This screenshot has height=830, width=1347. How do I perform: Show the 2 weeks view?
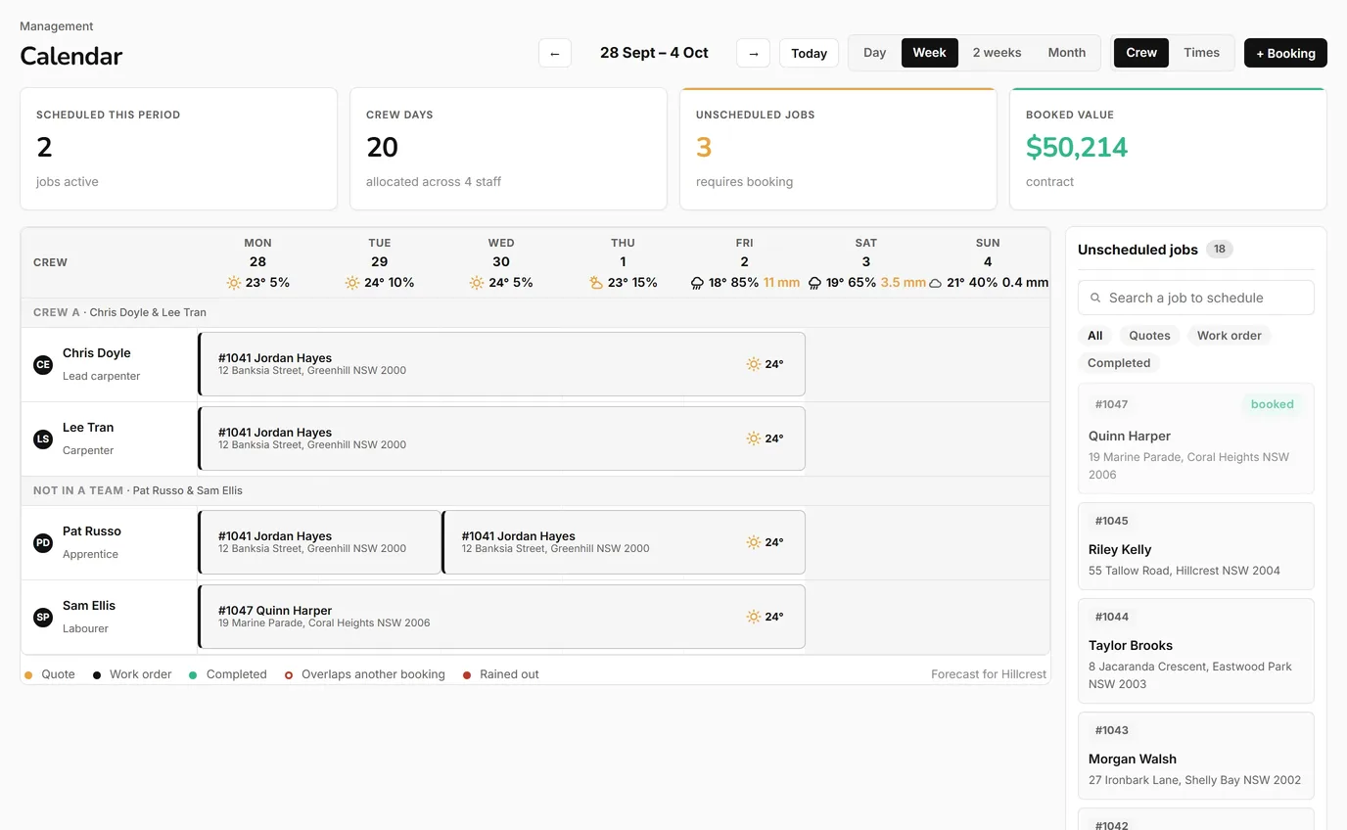997,53
